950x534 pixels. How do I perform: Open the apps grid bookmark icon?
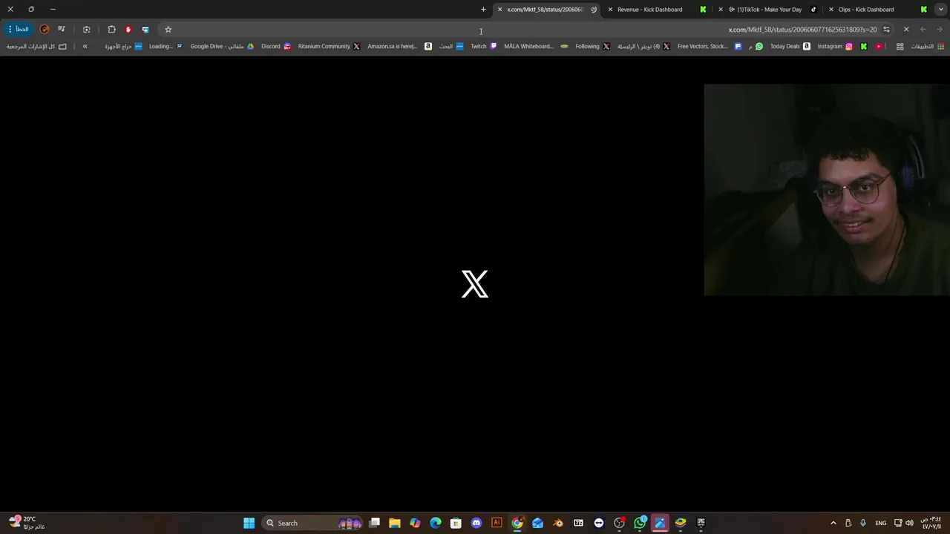click(x=900, y=46)
